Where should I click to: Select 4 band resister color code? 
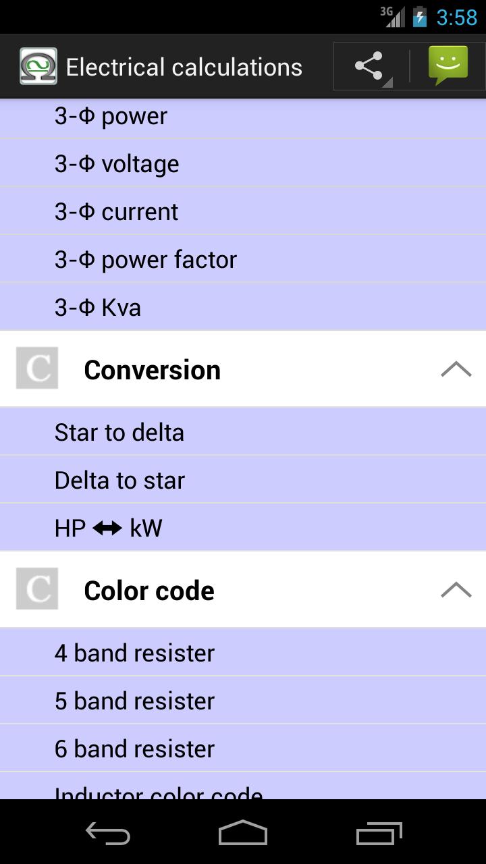point(243,653)
